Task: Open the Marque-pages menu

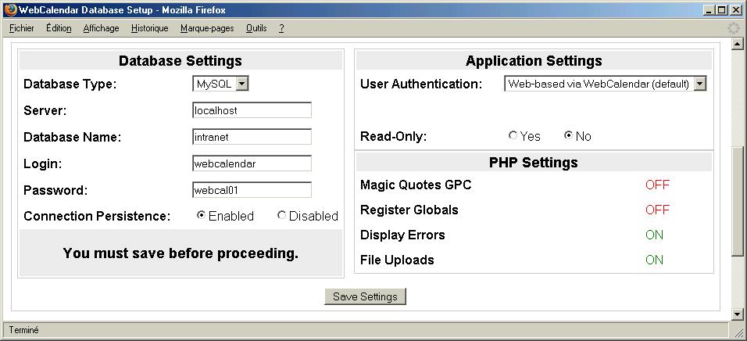Action: [x=207, y=28]
